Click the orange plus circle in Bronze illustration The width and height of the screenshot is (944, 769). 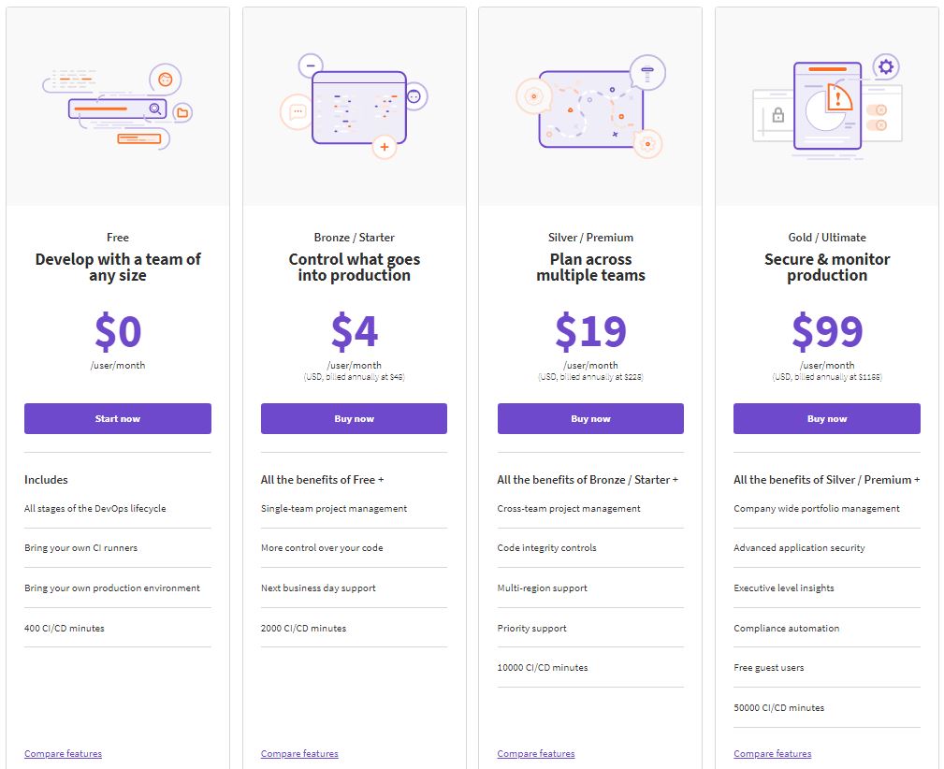(384, 147)
